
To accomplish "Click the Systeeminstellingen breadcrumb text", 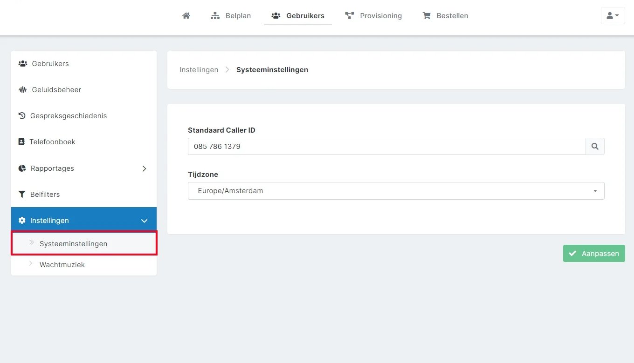I will [272, 70].
